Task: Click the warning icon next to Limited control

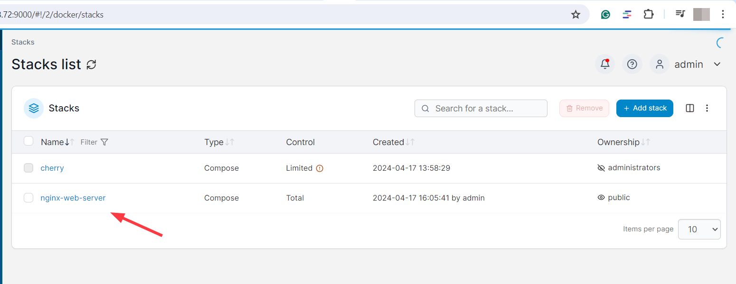Action: 320,168
